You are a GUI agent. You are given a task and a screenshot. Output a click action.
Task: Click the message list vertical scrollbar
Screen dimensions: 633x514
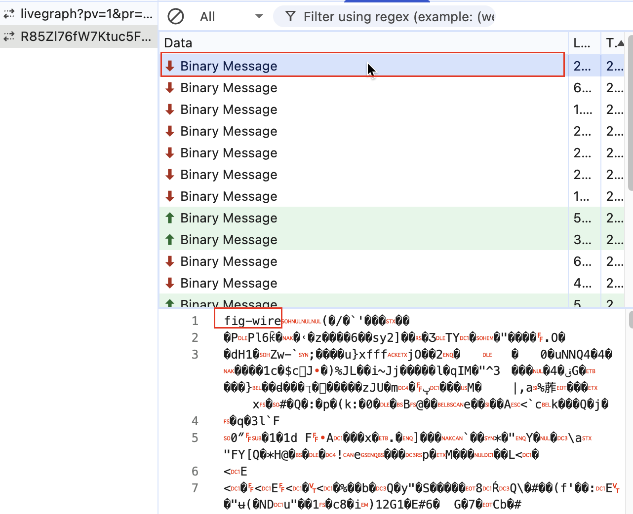point(630,113)
